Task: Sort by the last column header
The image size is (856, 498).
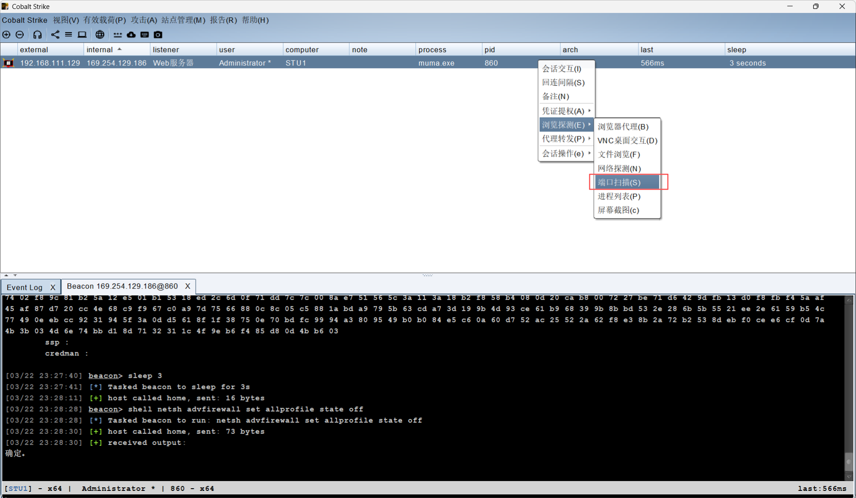Action: click(x=681, y=49)
